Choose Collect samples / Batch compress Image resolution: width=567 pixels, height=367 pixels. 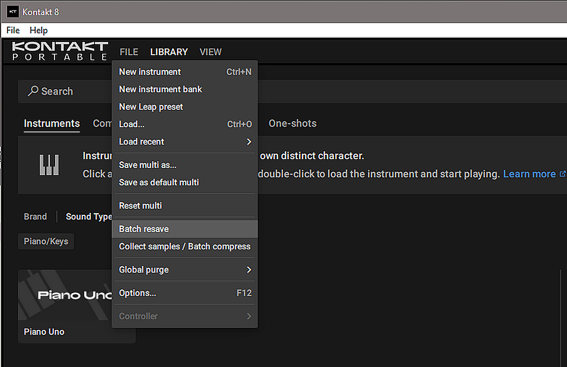click(185, 246)
